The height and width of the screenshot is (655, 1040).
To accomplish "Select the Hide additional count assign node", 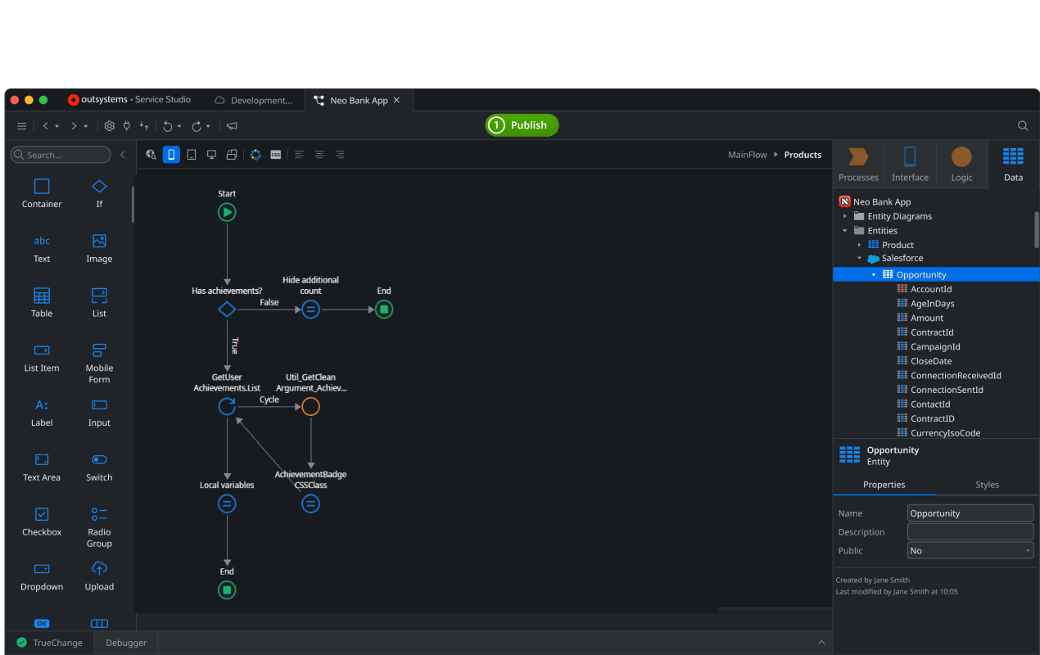I will 310,309.
